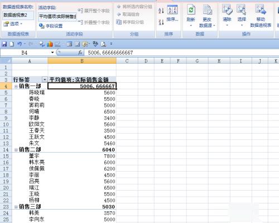Click the Select All corner of the grid
279x223 pixels.
6,61
